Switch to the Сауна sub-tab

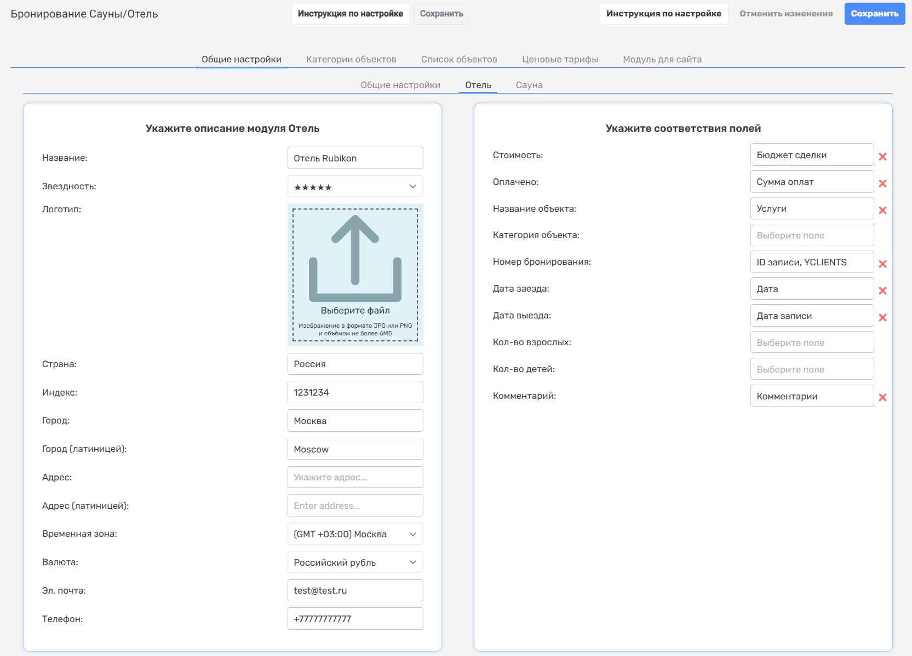(529, 85)
